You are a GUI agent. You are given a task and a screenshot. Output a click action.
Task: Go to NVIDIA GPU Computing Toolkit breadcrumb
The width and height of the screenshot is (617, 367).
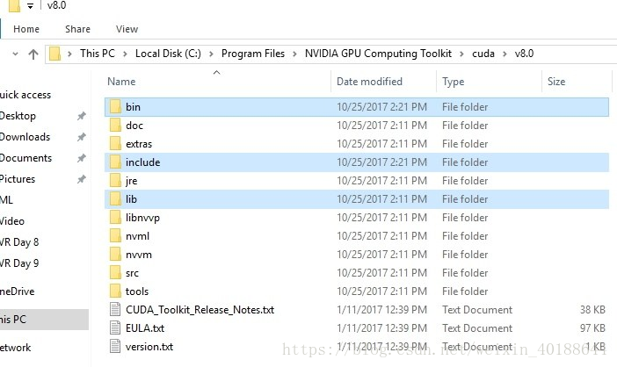378,54
